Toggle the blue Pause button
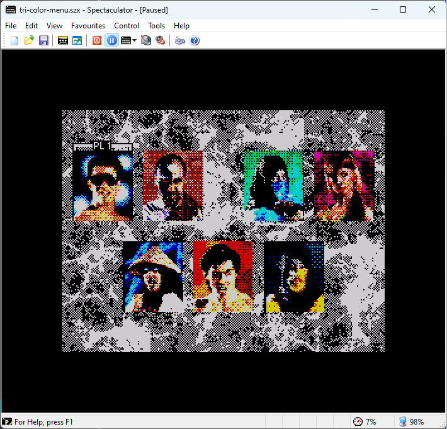The width and height of the screenshot is (447, 429). [111, 40]
